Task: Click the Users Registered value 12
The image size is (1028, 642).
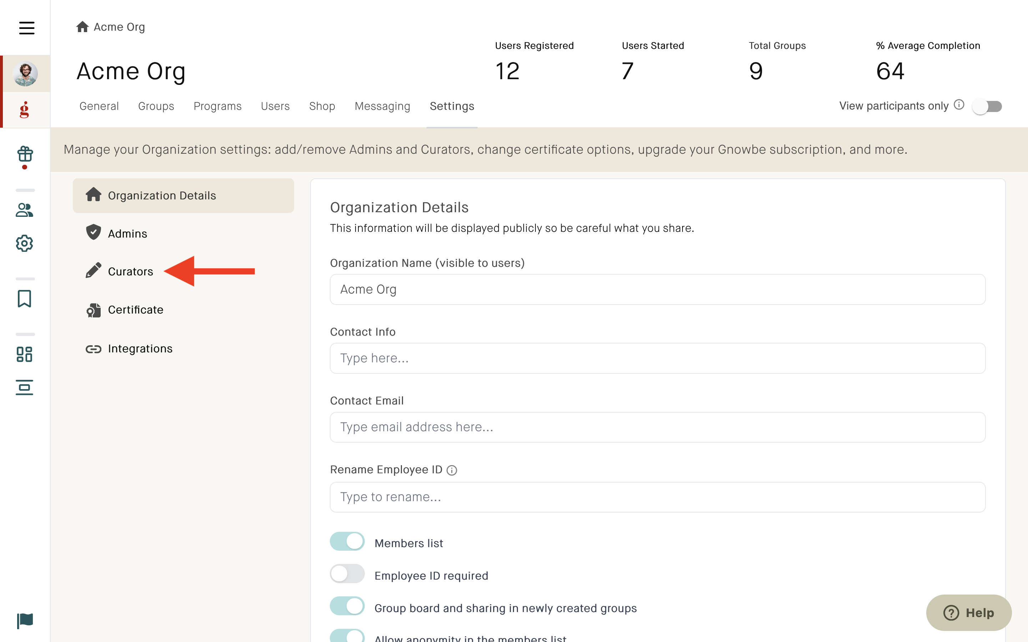Action: (x=507, y=71)
